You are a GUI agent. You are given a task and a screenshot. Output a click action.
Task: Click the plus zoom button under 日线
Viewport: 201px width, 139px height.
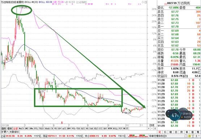tap(149, 129)
